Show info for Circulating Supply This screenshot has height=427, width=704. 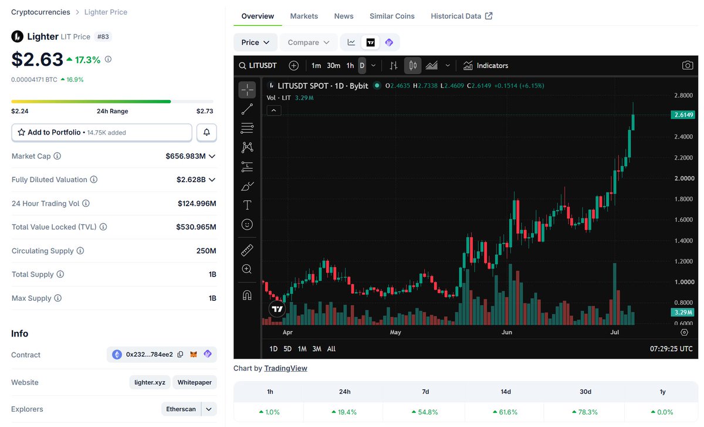[80, 251]
